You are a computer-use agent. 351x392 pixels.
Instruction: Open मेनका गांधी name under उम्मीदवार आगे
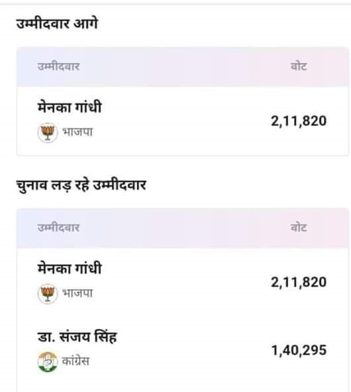click(70, 107)
